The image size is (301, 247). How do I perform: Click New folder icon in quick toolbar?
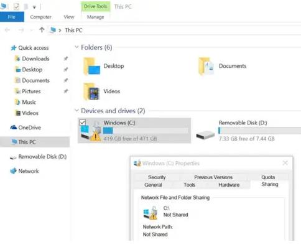click(26, 7)
